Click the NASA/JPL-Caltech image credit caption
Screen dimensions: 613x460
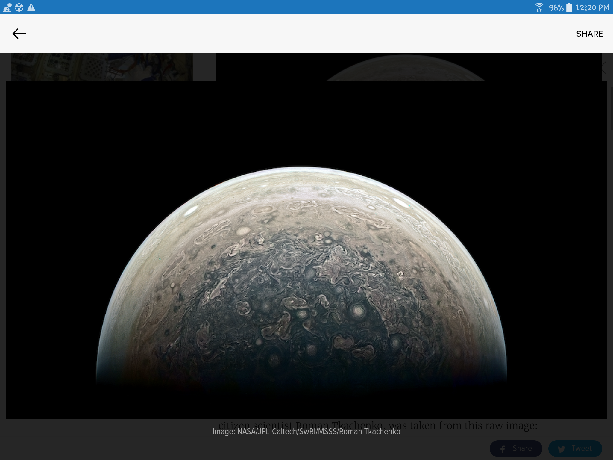click(306, 432)
